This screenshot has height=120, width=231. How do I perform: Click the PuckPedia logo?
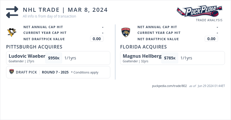200,11
